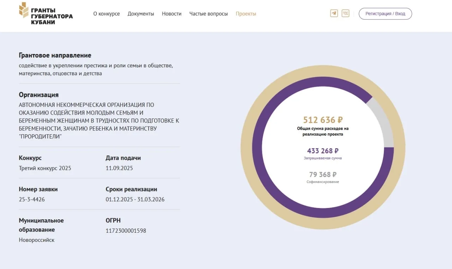
Task: Click the golden wheat logo emblem
Action: point(24,10)
